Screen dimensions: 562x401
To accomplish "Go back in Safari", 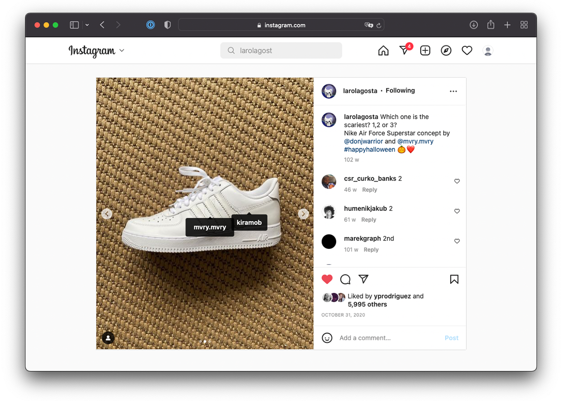I will click(x=102, y=25).
